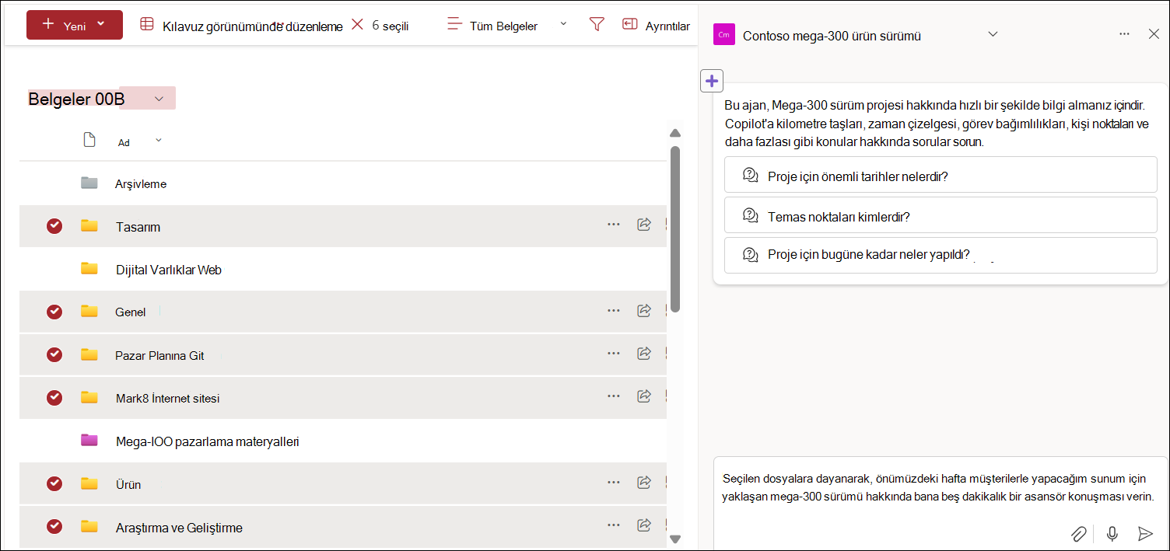Image resolution: width=1170 pixels, height=551 pixels.
Task: Share the Tasarım folder
Action: pos(644,224)
